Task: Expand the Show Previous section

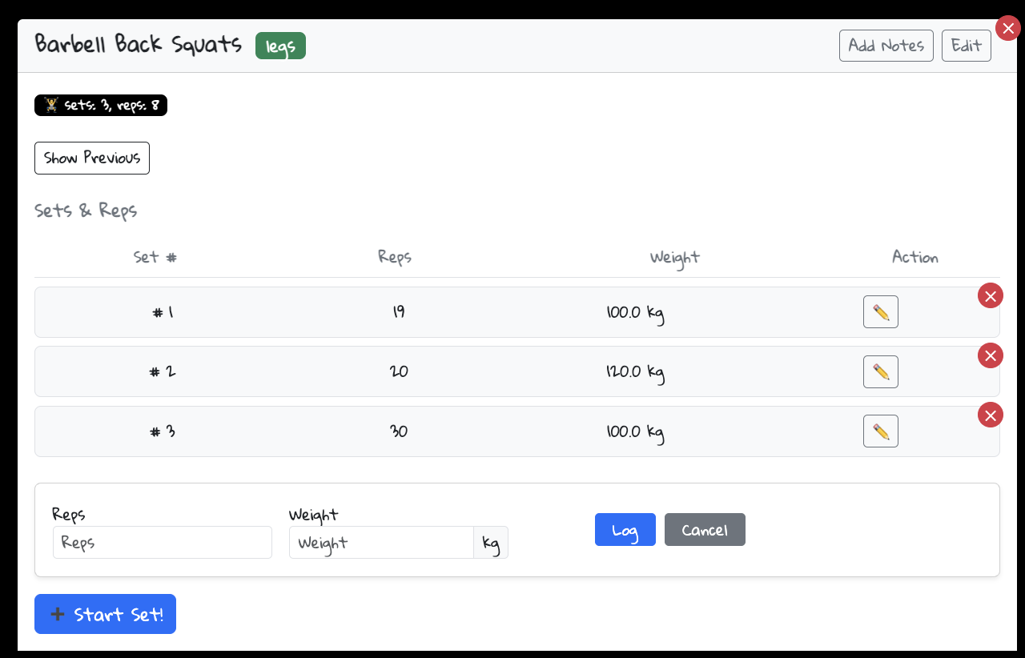Action: point(92,158)
